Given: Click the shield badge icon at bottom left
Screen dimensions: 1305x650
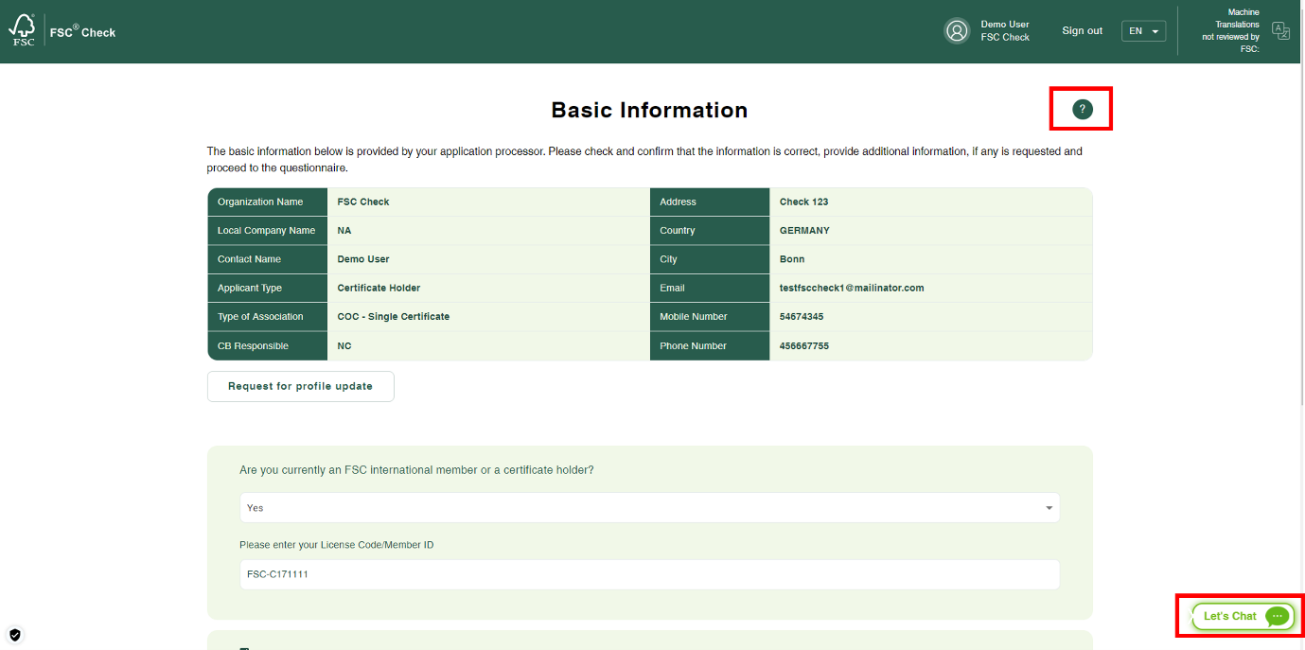Looking at the screenshot, I should coord(14,635).
